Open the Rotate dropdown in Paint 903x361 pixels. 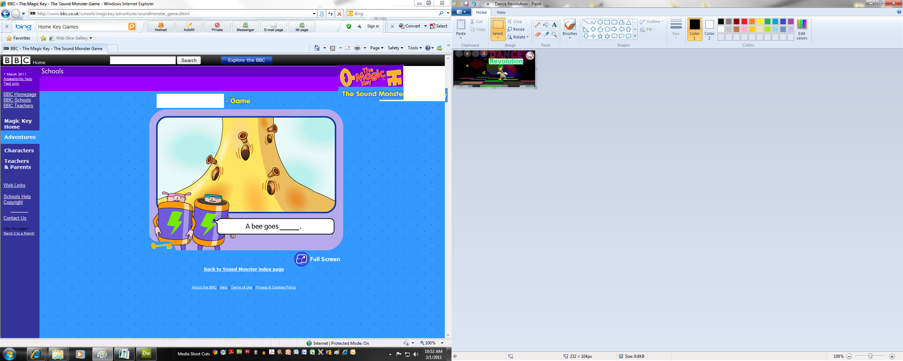click(x=518, y=37)
